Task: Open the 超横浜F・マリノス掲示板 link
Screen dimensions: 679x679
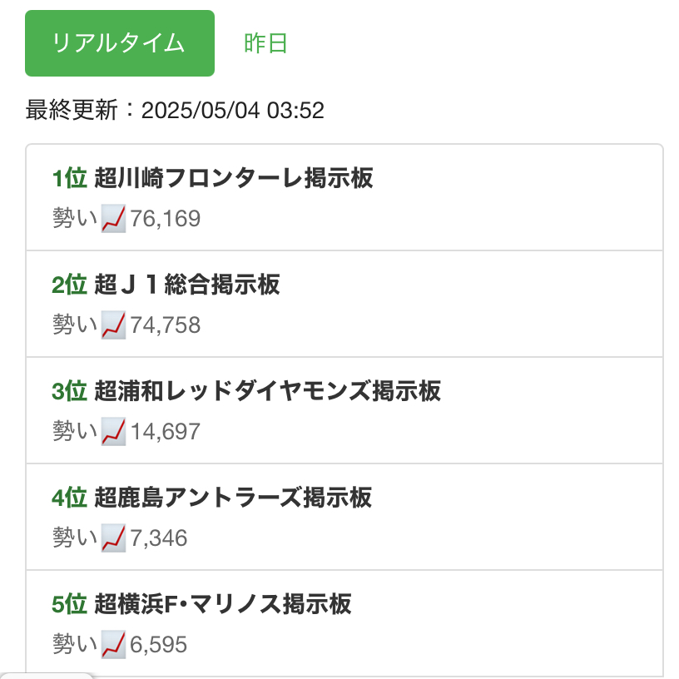Action: tap(223, 604)
